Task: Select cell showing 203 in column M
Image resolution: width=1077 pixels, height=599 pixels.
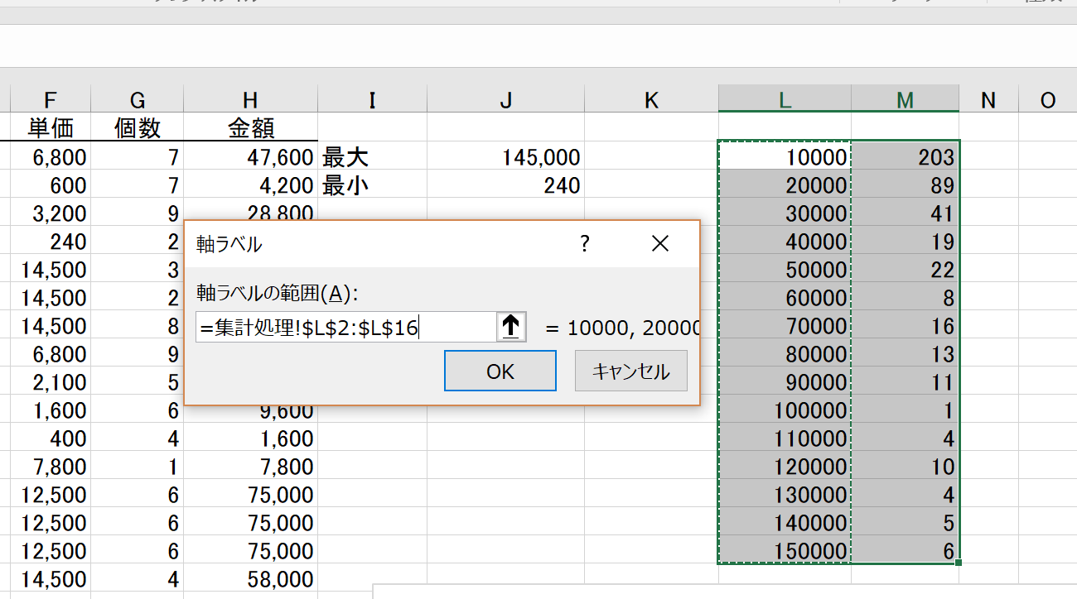Action: (x=905, y=157)
